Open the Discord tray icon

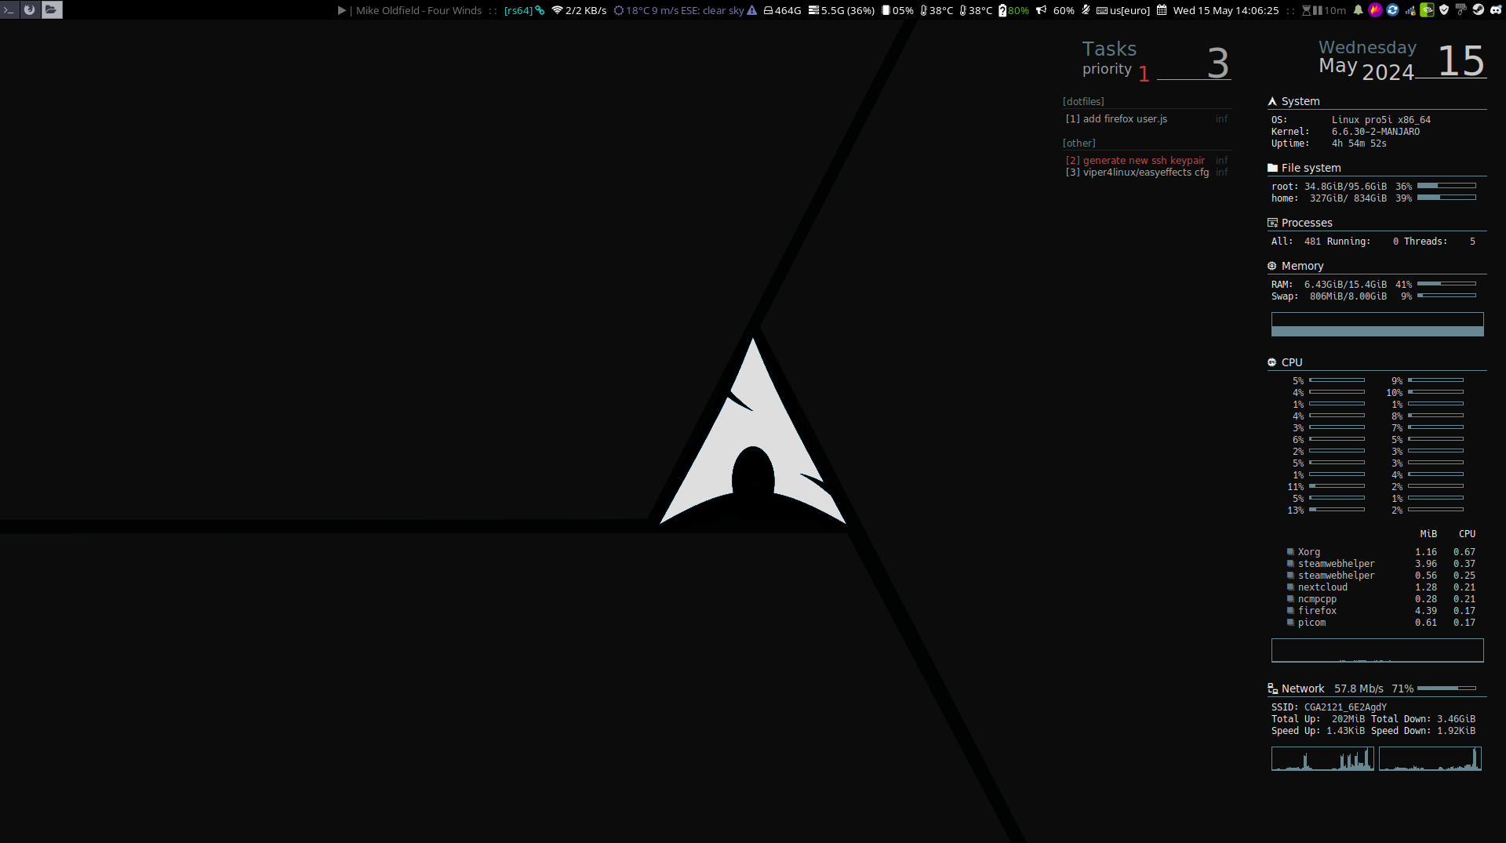[1495, 9]
